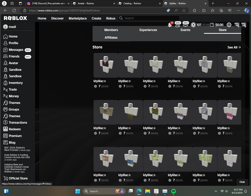Open the Chat button

242,182
